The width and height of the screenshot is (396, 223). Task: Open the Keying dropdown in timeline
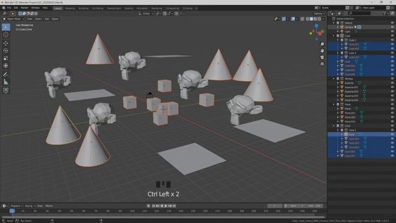click(x=30, y=206)
